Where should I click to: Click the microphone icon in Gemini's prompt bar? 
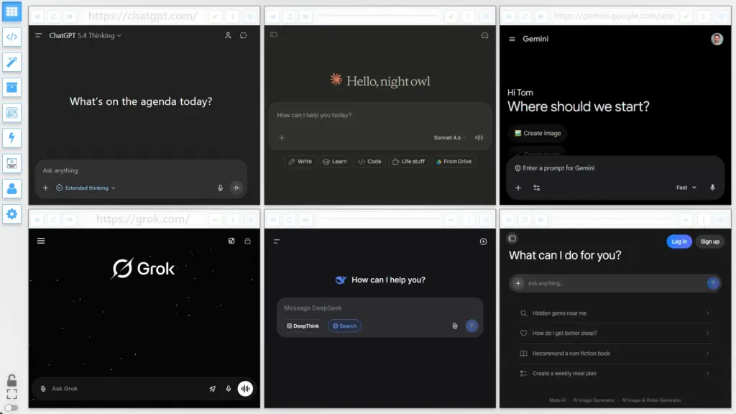(712, 187)
